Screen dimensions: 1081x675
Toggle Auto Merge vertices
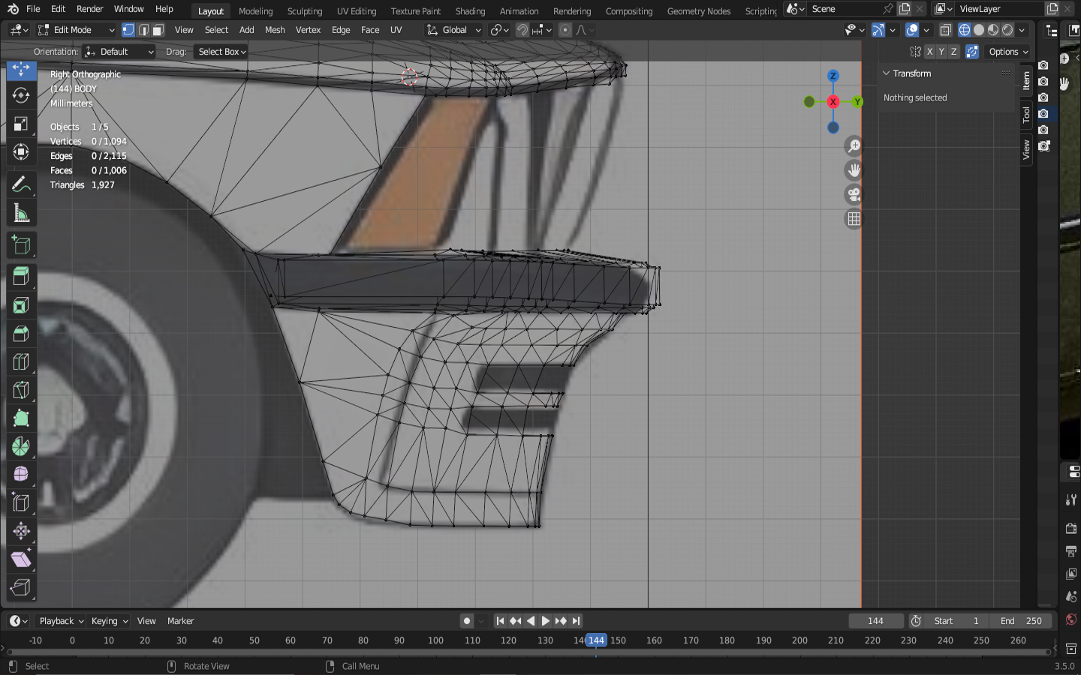pos(972,52)
